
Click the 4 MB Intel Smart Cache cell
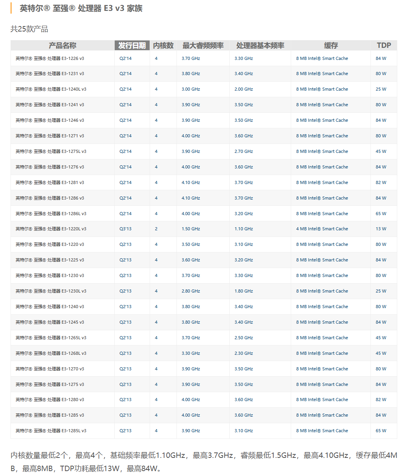click(x=322, y=229)
